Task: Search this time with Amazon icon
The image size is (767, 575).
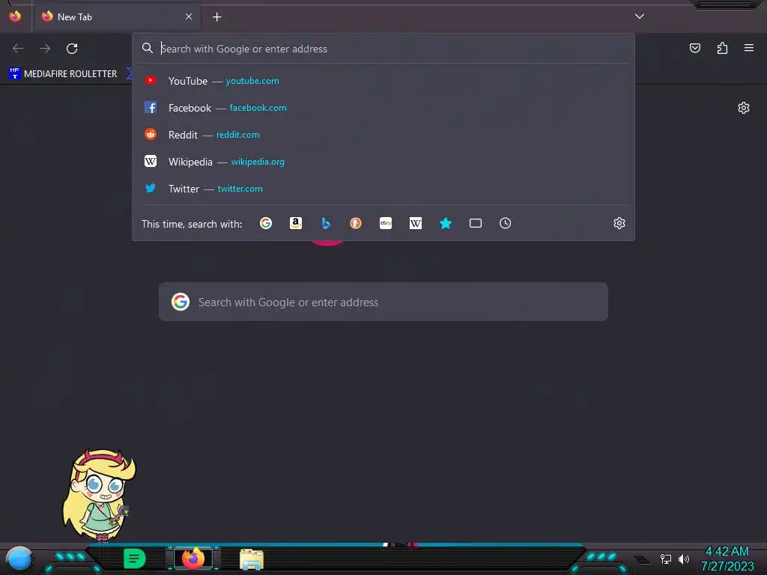Action: click(x=295, y=223)
